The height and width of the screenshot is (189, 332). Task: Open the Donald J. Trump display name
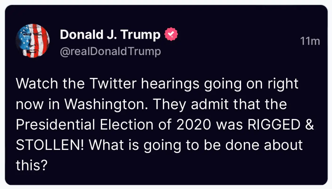tap(110, 34)
